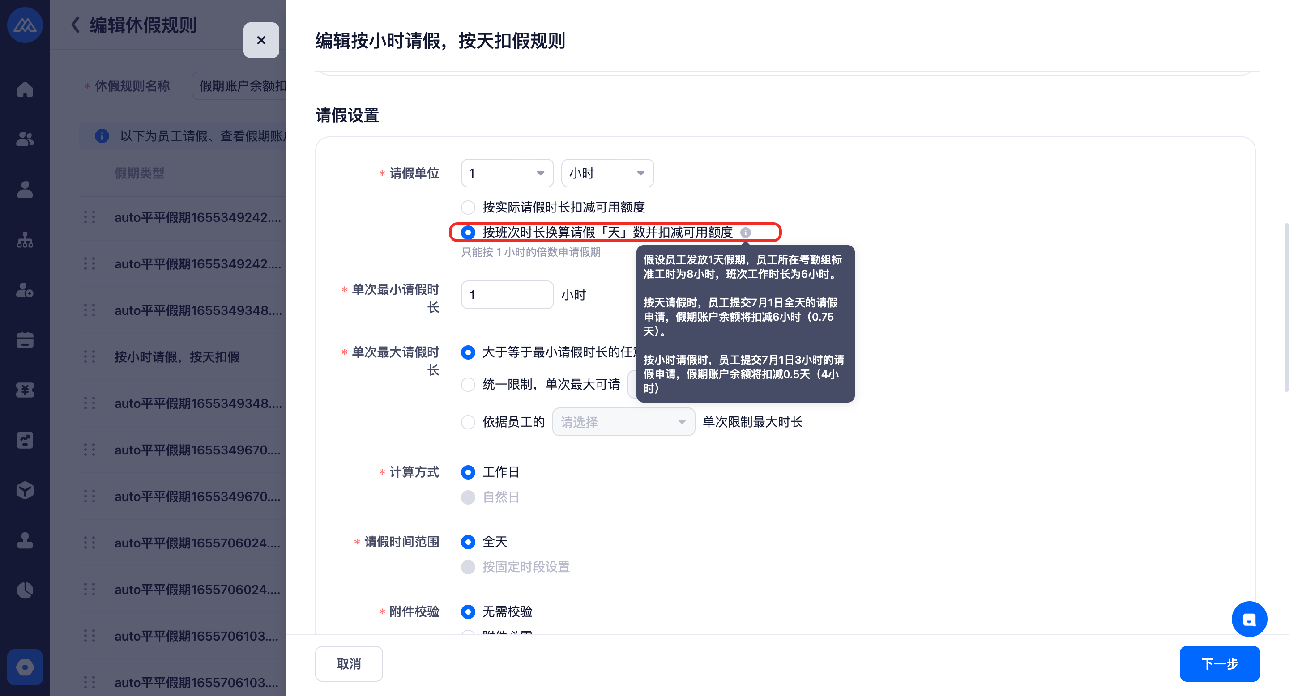Select the second auto平平假期1655349242 row
Image resolution: width=1289 pixels, height=696 pixels.
click(x=183, y=263)
